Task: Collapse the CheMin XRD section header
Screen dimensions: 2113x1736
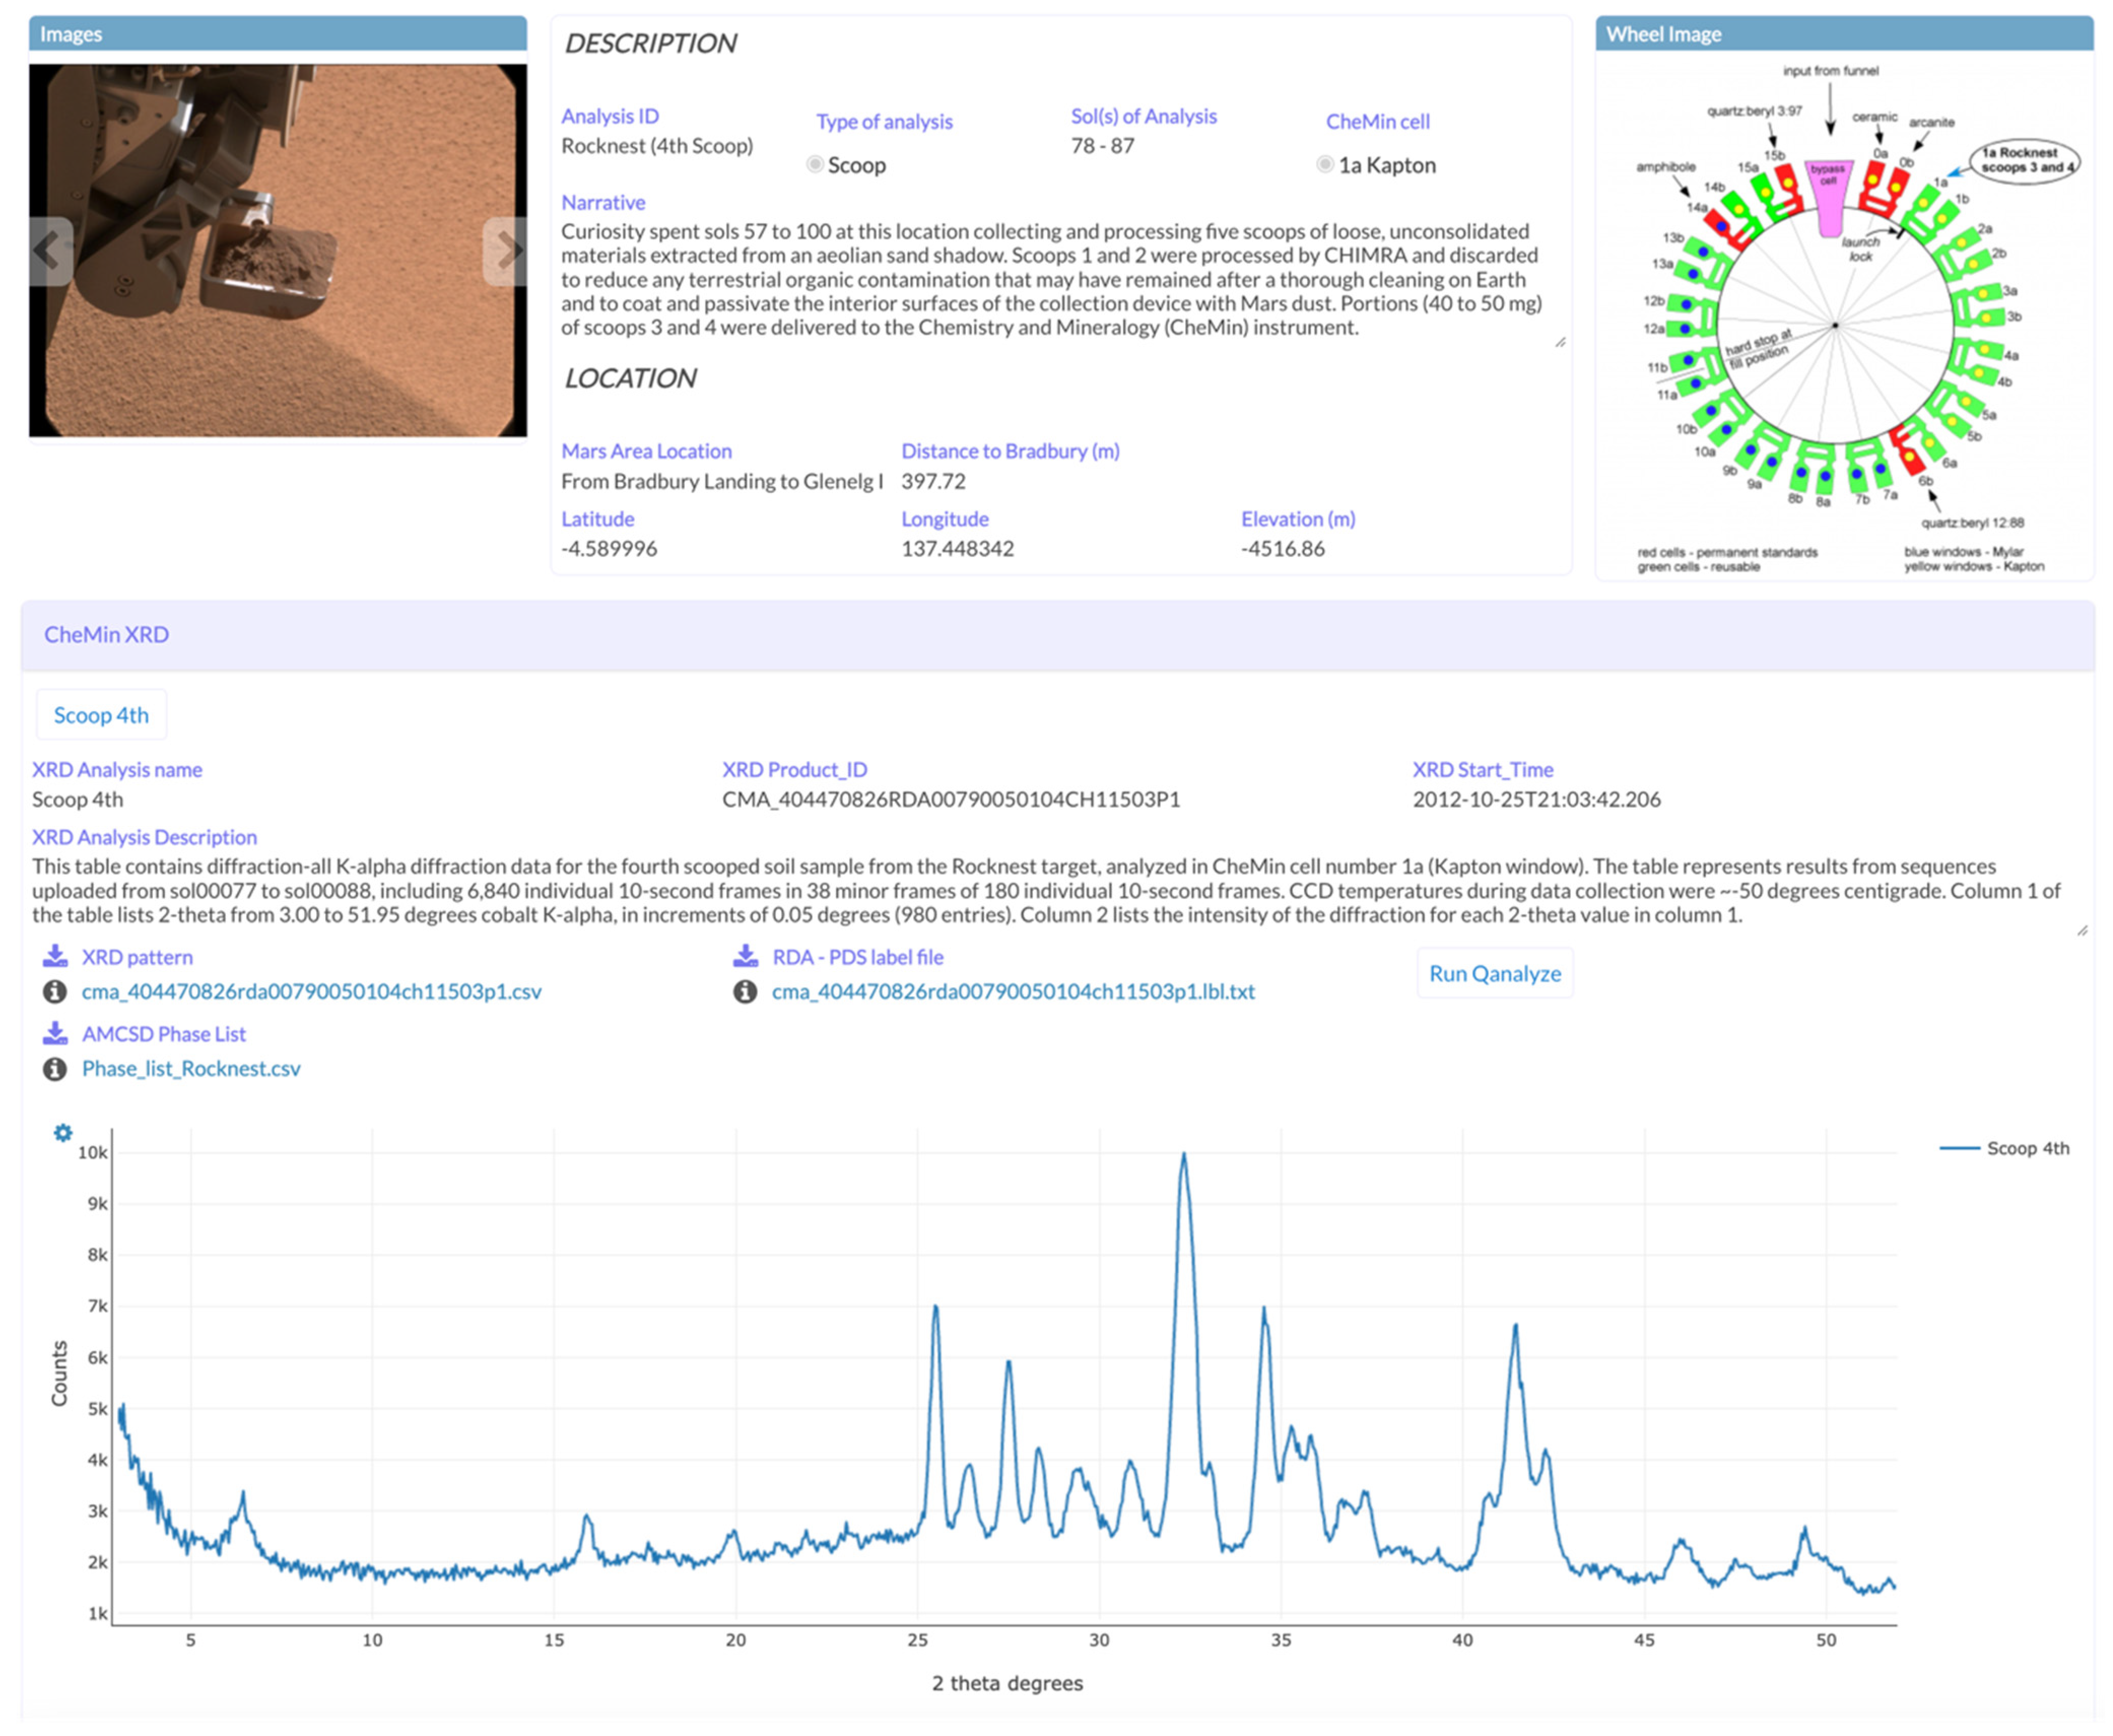Action: coord(106,634)
